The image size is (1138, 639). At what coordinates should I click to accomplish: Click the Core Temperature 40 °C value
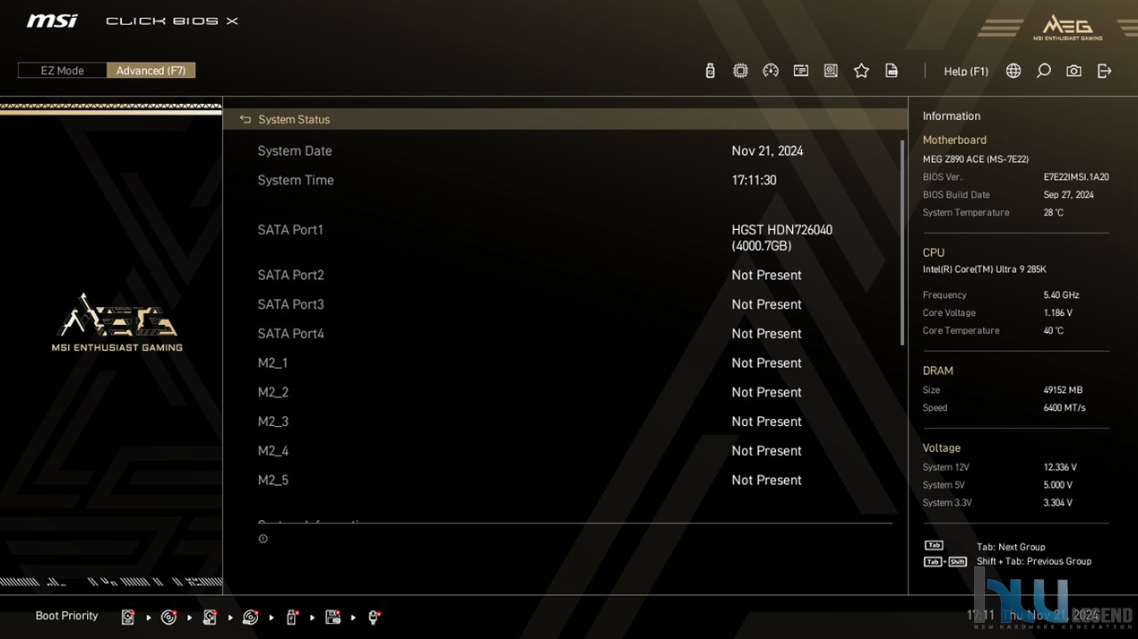(1053, 331)
